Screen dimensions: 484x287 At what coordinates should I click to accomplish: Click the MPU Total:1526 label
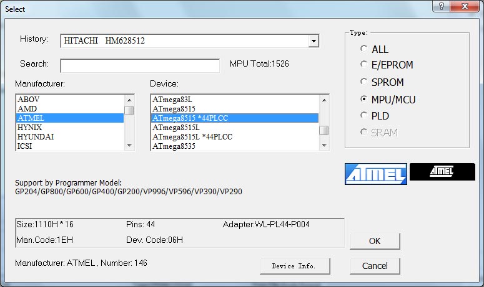(259, 64)
